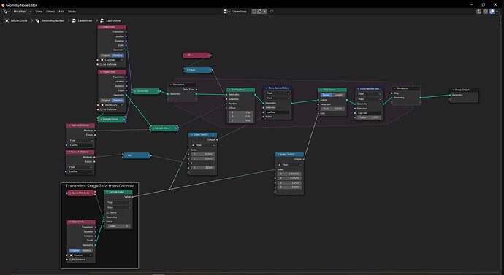Collapse the Sample Index node
Screen dimensions: 504x275
pos(107,192)
